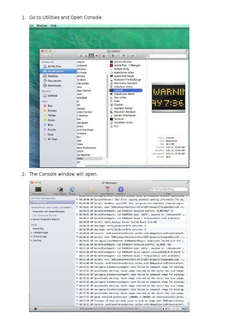The height and width of the screenshot is (330, 248).
Task: Open the Console Inspector
Action: point(121,189)
